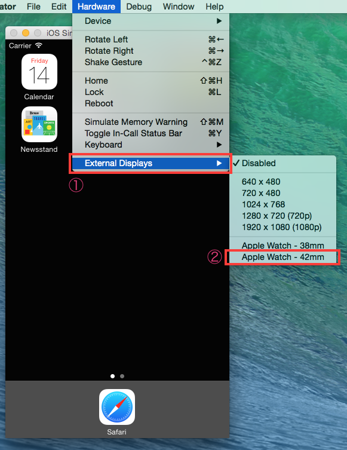The image size is (347, 450).
Task: Choose Apple Watch - 42mm external display
Action: [282, 257]
